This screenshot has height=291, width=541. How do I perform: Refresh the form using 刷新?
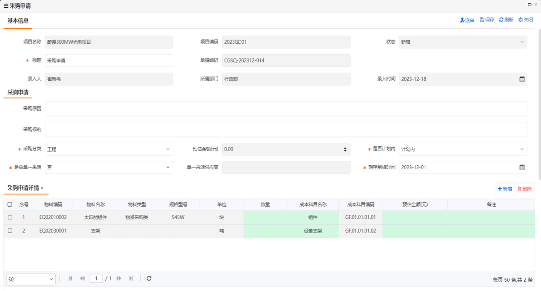point(506,19)
